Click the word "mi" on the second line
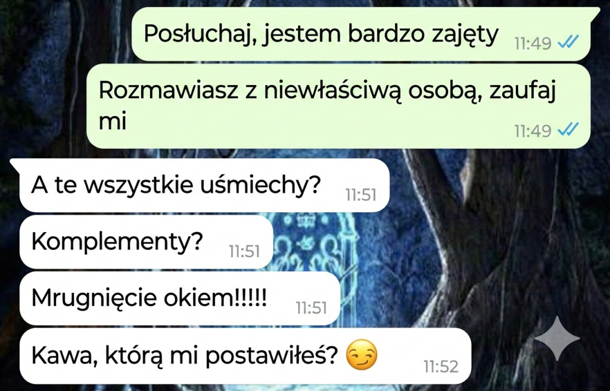 (113, 121)
